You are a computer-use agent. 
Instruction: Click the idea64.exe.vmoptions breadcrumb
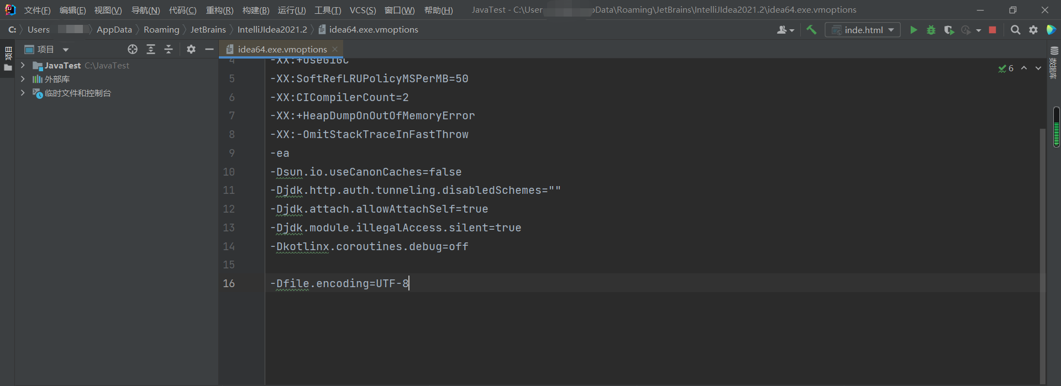coord(368,30)
